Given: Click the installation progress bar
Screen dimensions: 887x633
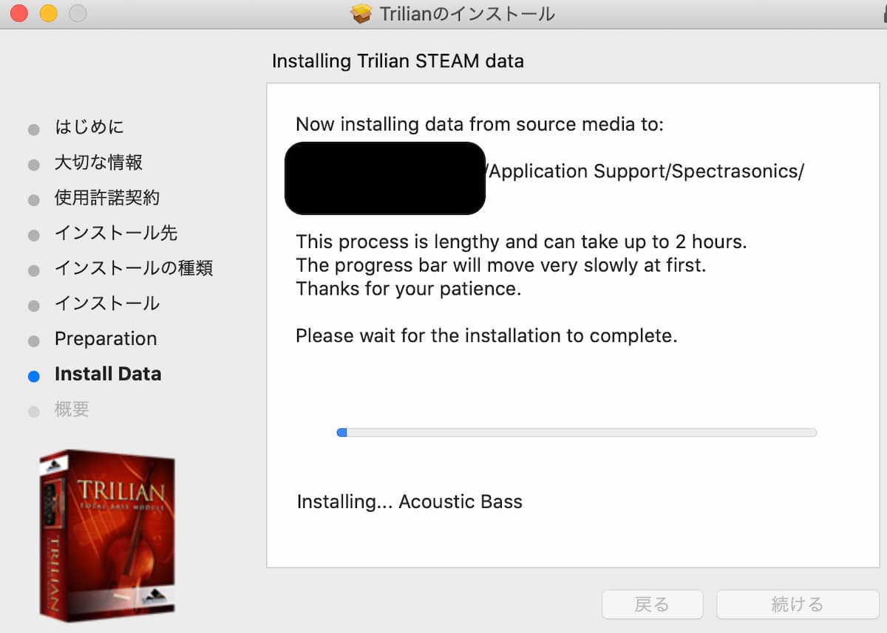Looking at the screenshot, I should tap(577, 432).
